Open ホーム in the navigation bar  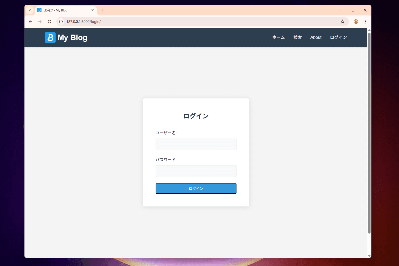coord(279,37)
